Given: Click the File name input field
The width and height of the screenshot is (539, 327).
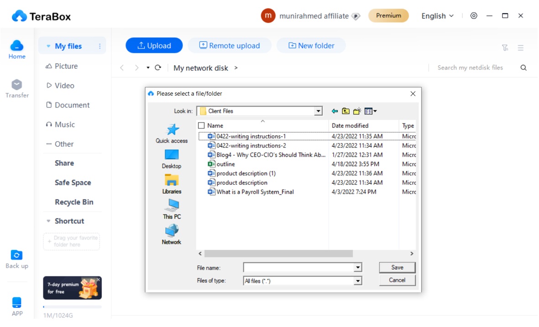Looking at the screenshot, I should (x=299, y=267).
